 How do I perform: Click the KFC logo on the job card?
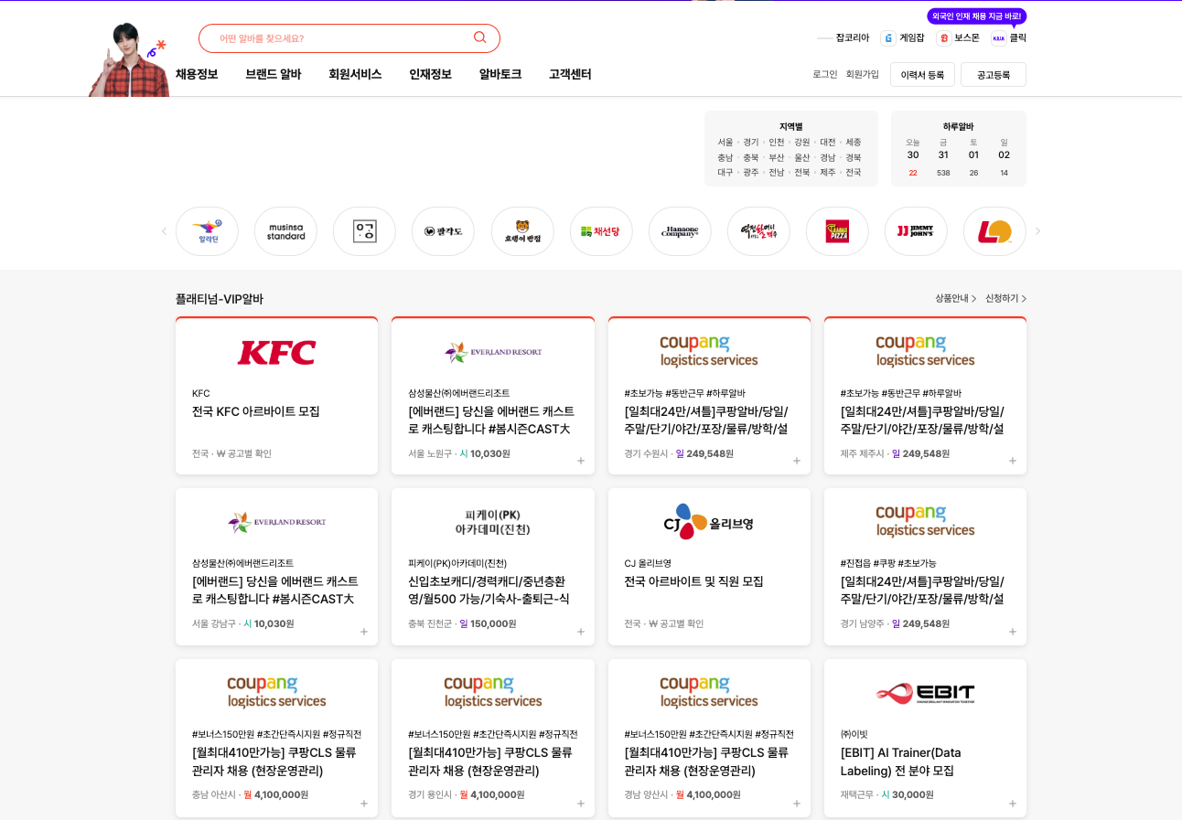[276, 353]
